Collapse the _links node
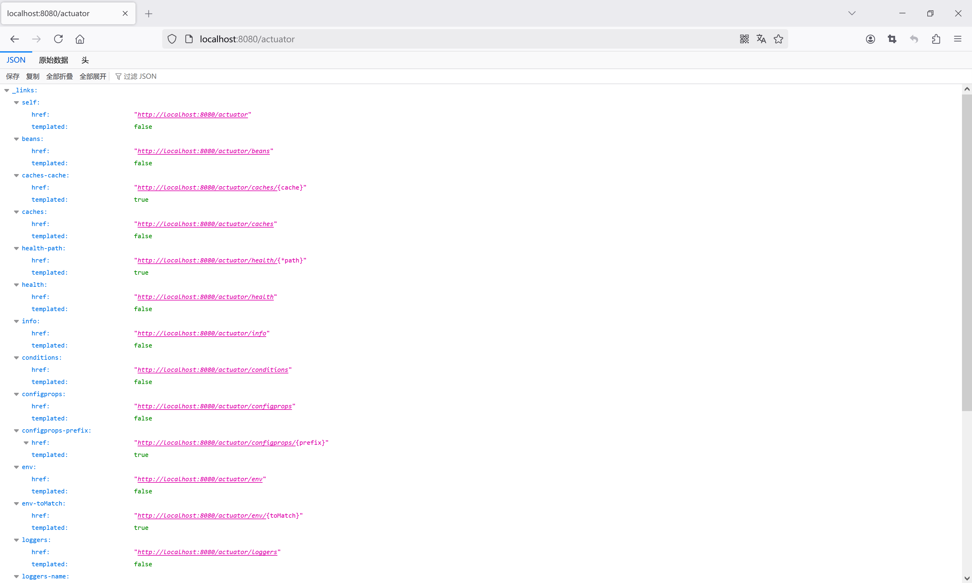The width and height of the screenshot is (972, 583). click(x=6, y=90)
